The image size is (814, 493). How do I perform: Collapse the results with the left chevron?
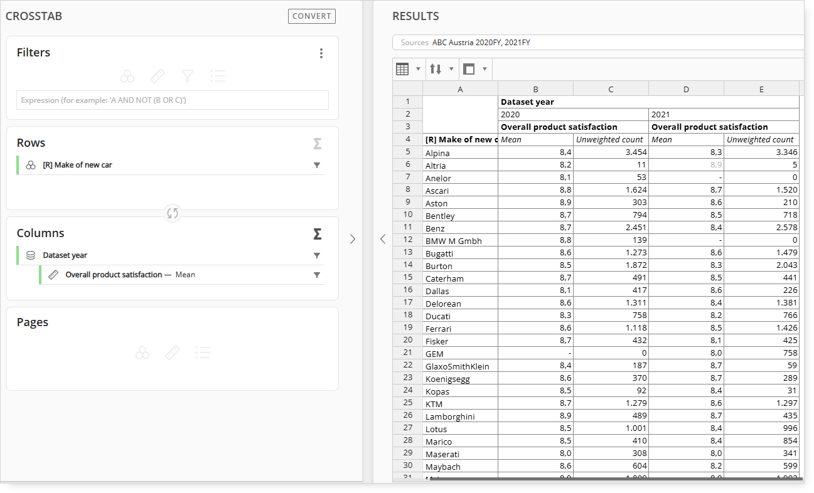coord(383,239)
